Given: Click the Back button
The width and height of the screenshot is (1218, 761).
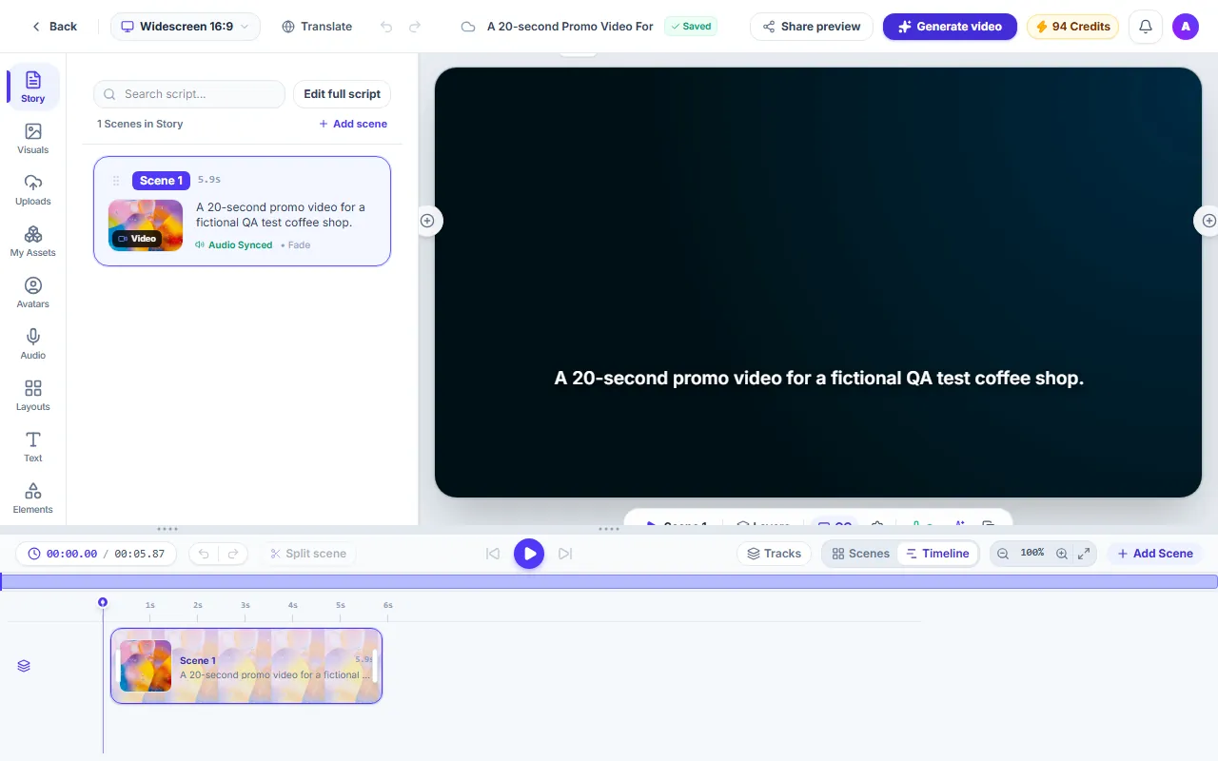Looking at the screenshot, I should tap(54, 27).
